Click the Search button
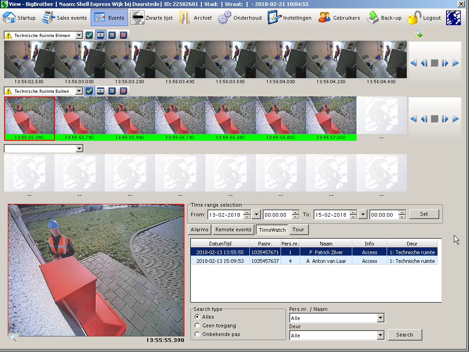This screenshot has width=469, height=352. (x=404, y=335)
